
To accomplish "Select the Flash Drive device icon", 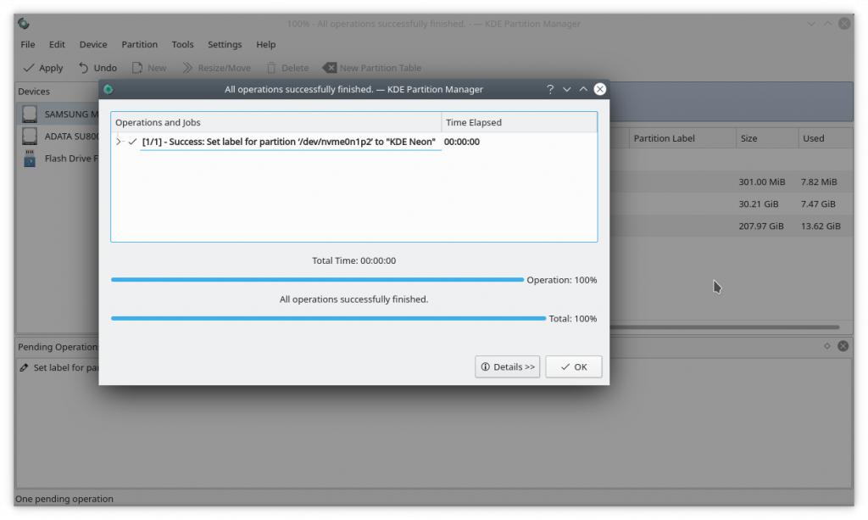I will [31, 159].
